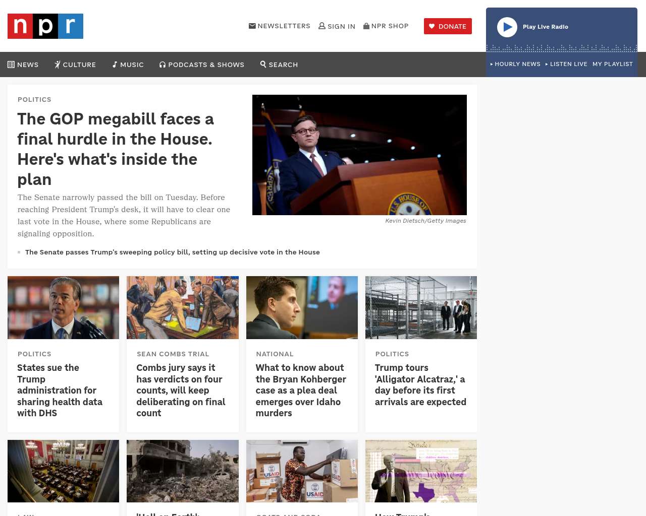Open the Combs jury verdicts headline
This screenshot has width=646, height=516.
[x=181, y=391]
